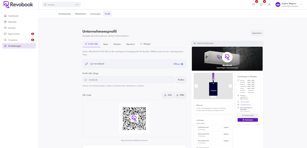This screenshot has height=148, width=307.
Task: Toggle dark mode moon icon
Action: [x=269, y=4]
